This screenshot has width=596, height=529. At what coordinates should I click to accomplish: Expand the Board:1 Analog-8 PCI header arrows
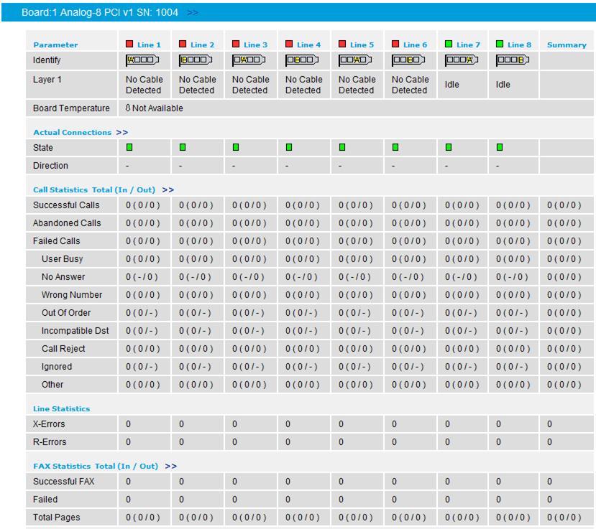pyautogui.click(x=193, y=12)
